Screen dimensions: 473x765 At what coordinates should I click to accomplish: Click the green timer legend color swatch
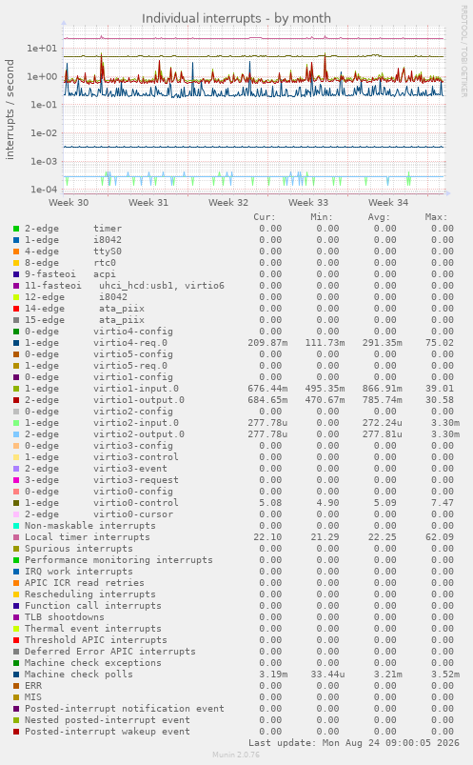(x=16, y=229)
